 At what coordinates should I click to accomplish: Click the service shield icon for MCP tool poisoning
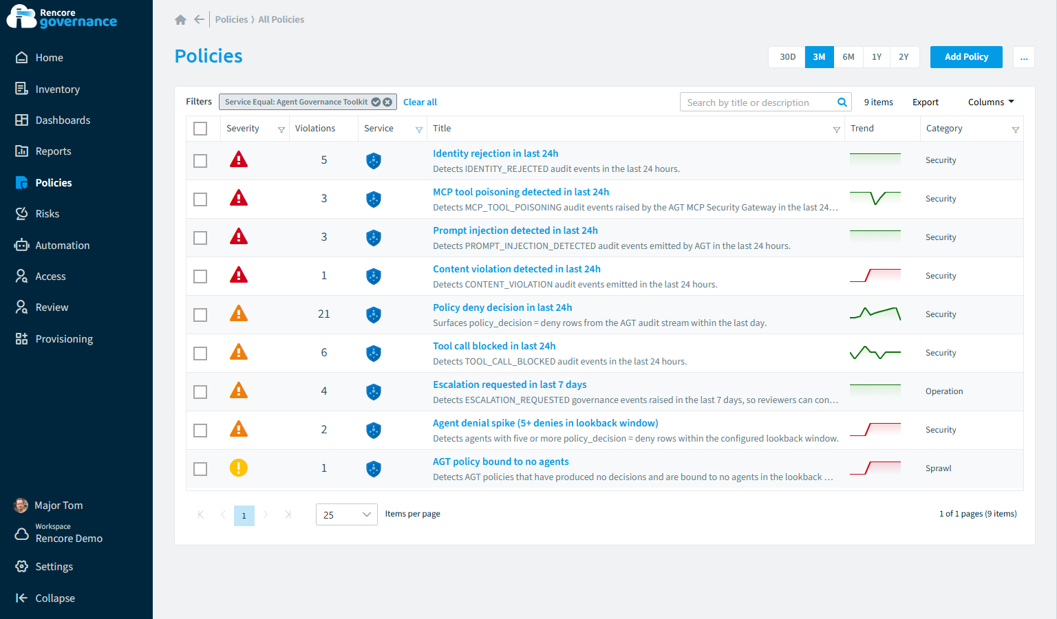(x=374, y=199)
